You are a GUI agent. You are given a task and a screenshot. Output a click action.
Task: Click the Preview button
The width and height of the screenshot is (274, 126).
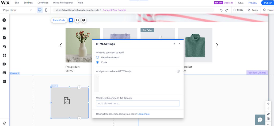pyautogui.click(x=253, y=3)
